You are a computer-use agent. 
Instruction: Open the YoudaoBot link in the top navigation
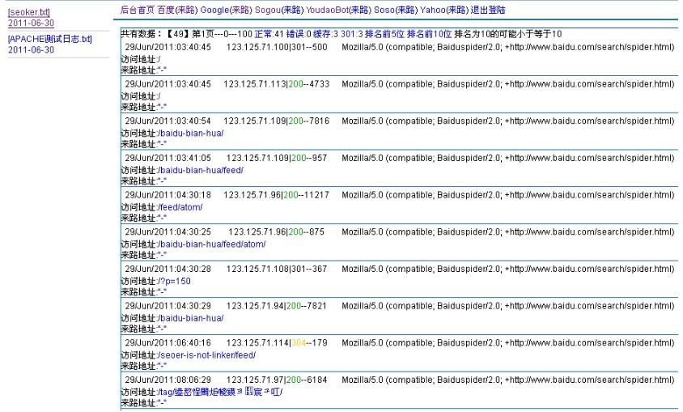(327, 10)
